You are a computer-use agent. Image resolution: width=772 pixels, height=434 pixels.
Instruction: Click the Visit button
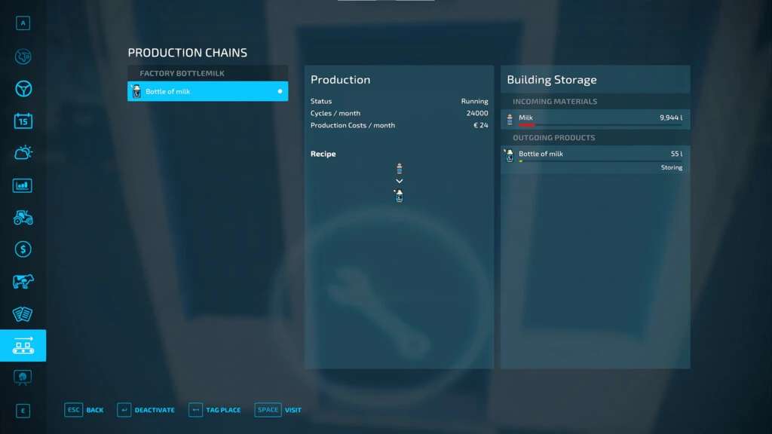coord(278,410)
